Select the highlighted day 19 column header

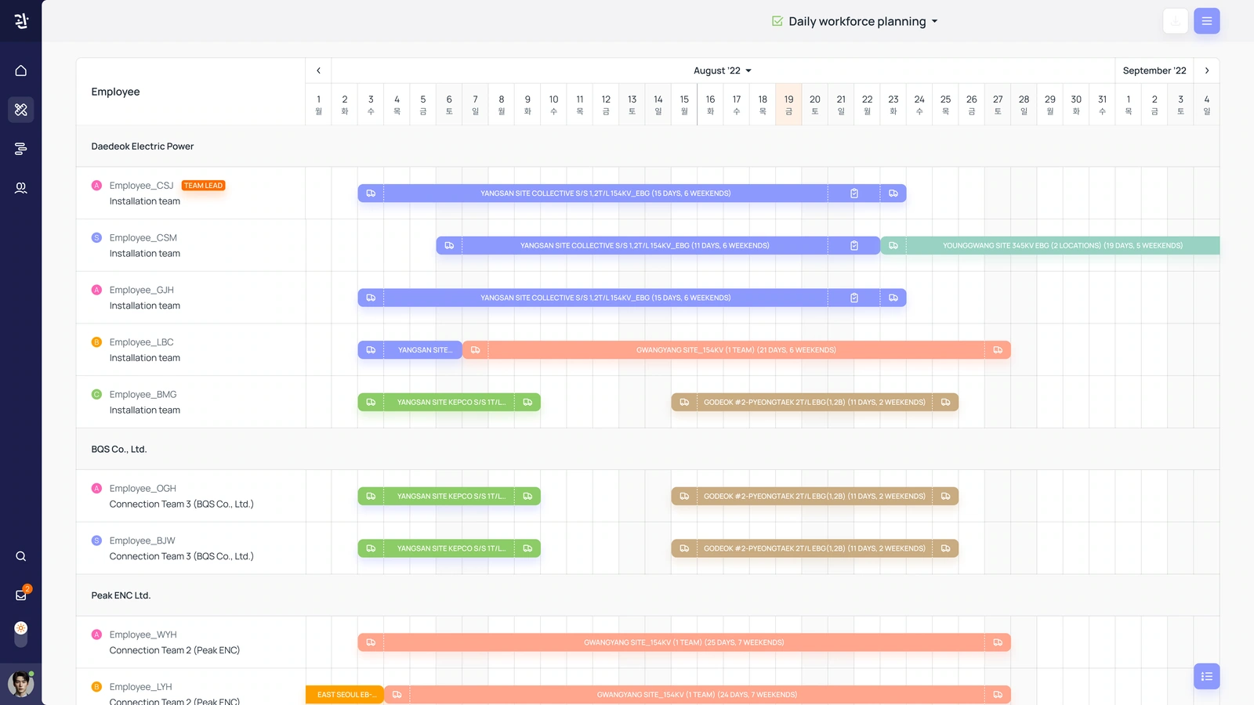[788, 104]
